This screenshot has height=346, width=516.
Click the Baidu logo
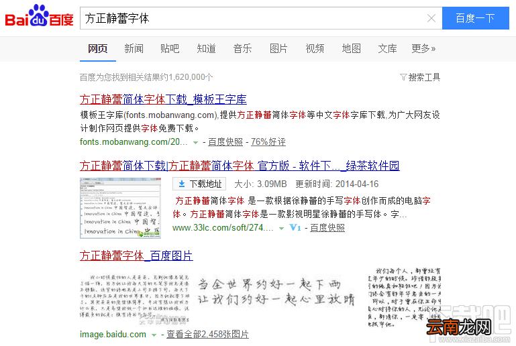coord(39,16)
